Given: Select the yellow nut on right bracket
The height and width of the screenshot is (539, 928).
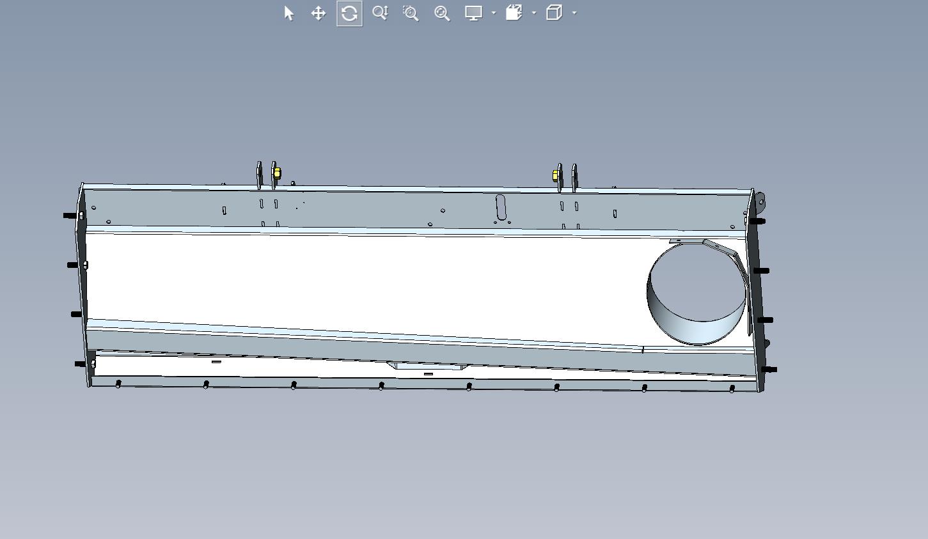Looking at the screenshot, I should click(x=556, y=175).
